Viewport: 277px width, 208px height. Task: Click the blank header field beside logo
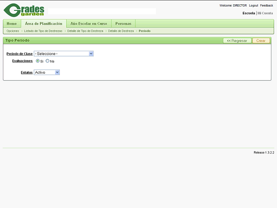102,11
